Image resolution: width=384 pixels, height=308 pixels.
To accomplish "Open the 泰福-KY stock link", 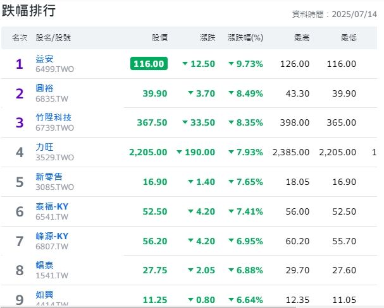I will tap(52, 206).
